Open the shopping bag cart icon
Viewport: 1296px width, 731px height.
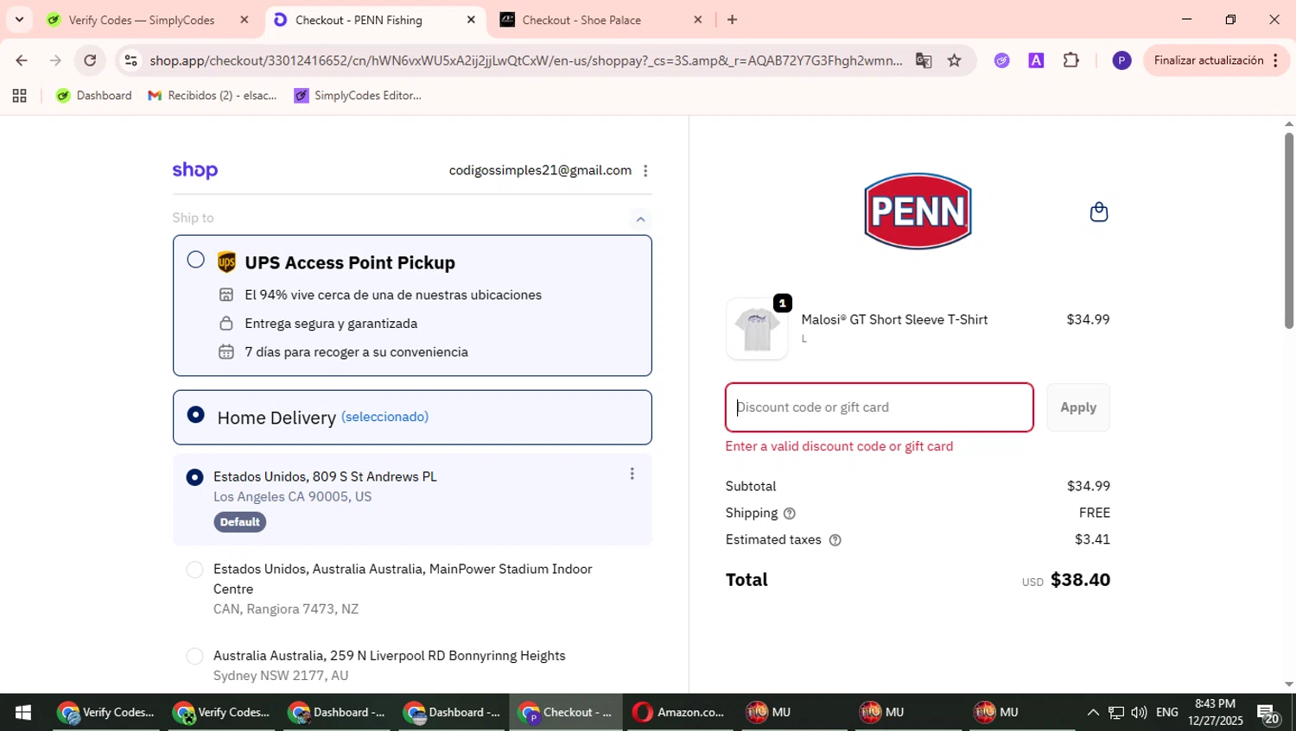pyautogui.click(x=1098, y=211)
